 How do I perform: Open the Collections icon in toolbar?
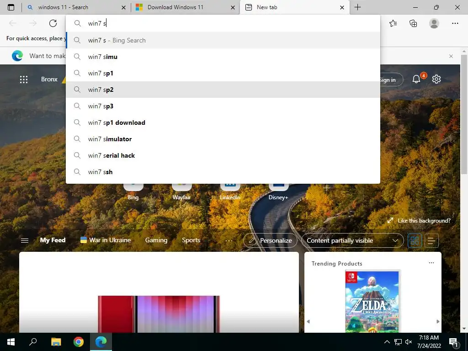413,23
